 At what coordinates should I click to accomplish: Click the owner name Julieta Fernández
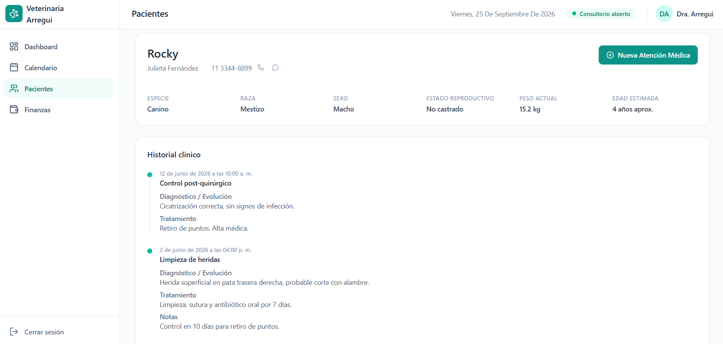[x=173, y=68]
